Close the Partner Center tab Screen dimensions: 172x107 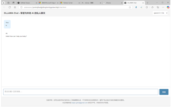(79, 3)
